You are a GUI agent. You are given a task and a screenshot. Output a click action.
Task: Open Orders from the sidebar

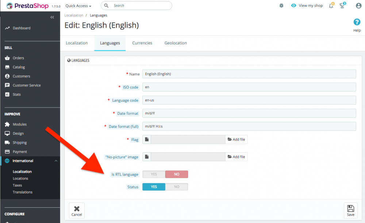click(18, 58)
